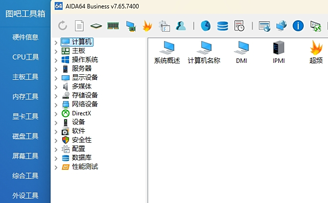Open 主板工具 in left sidebar
The image size is (328, 203).
(x=25, y=77)
